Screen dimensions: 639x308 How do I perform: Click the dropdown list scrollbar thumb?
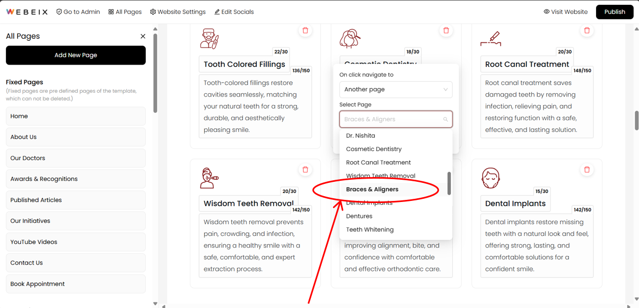(x=449, y=183)
